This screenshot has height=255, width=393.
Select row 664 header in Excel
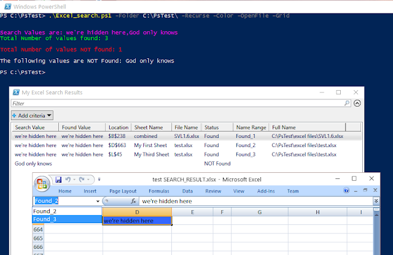point(38,229)
